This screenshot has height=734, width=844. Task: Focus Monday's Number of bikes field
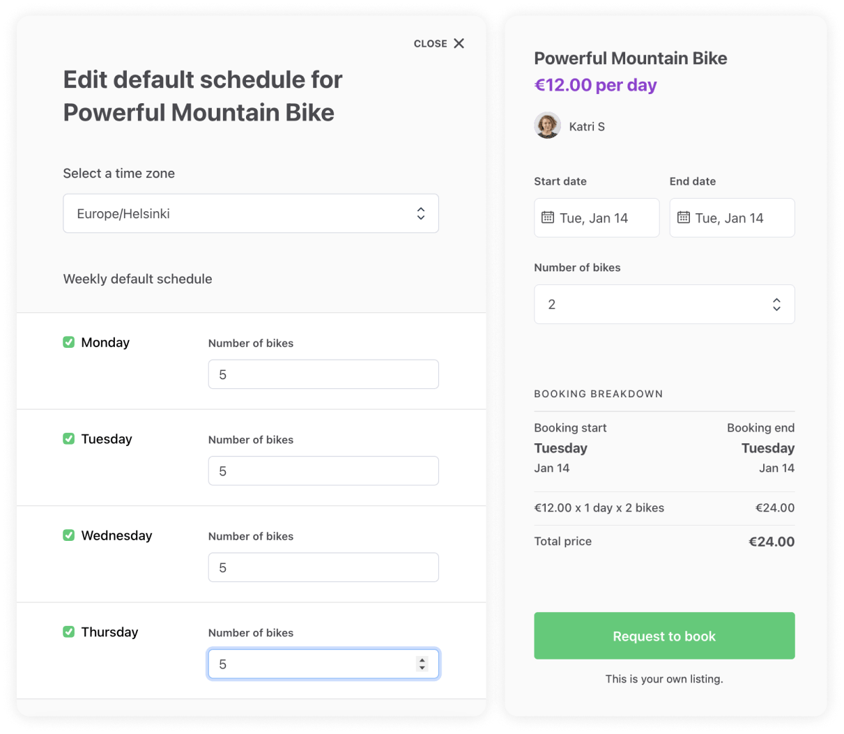click(x=323, y=374)
